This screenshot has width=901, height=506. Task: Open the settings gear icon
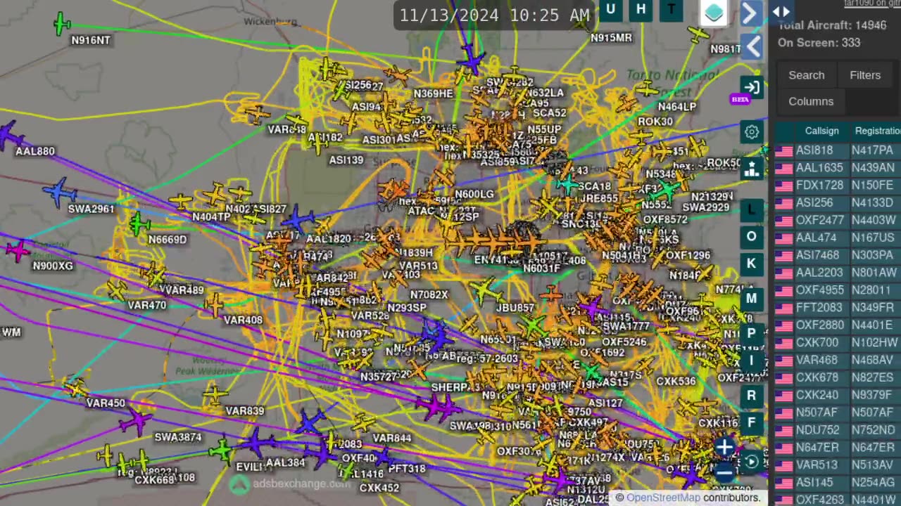tap(751, 132)
